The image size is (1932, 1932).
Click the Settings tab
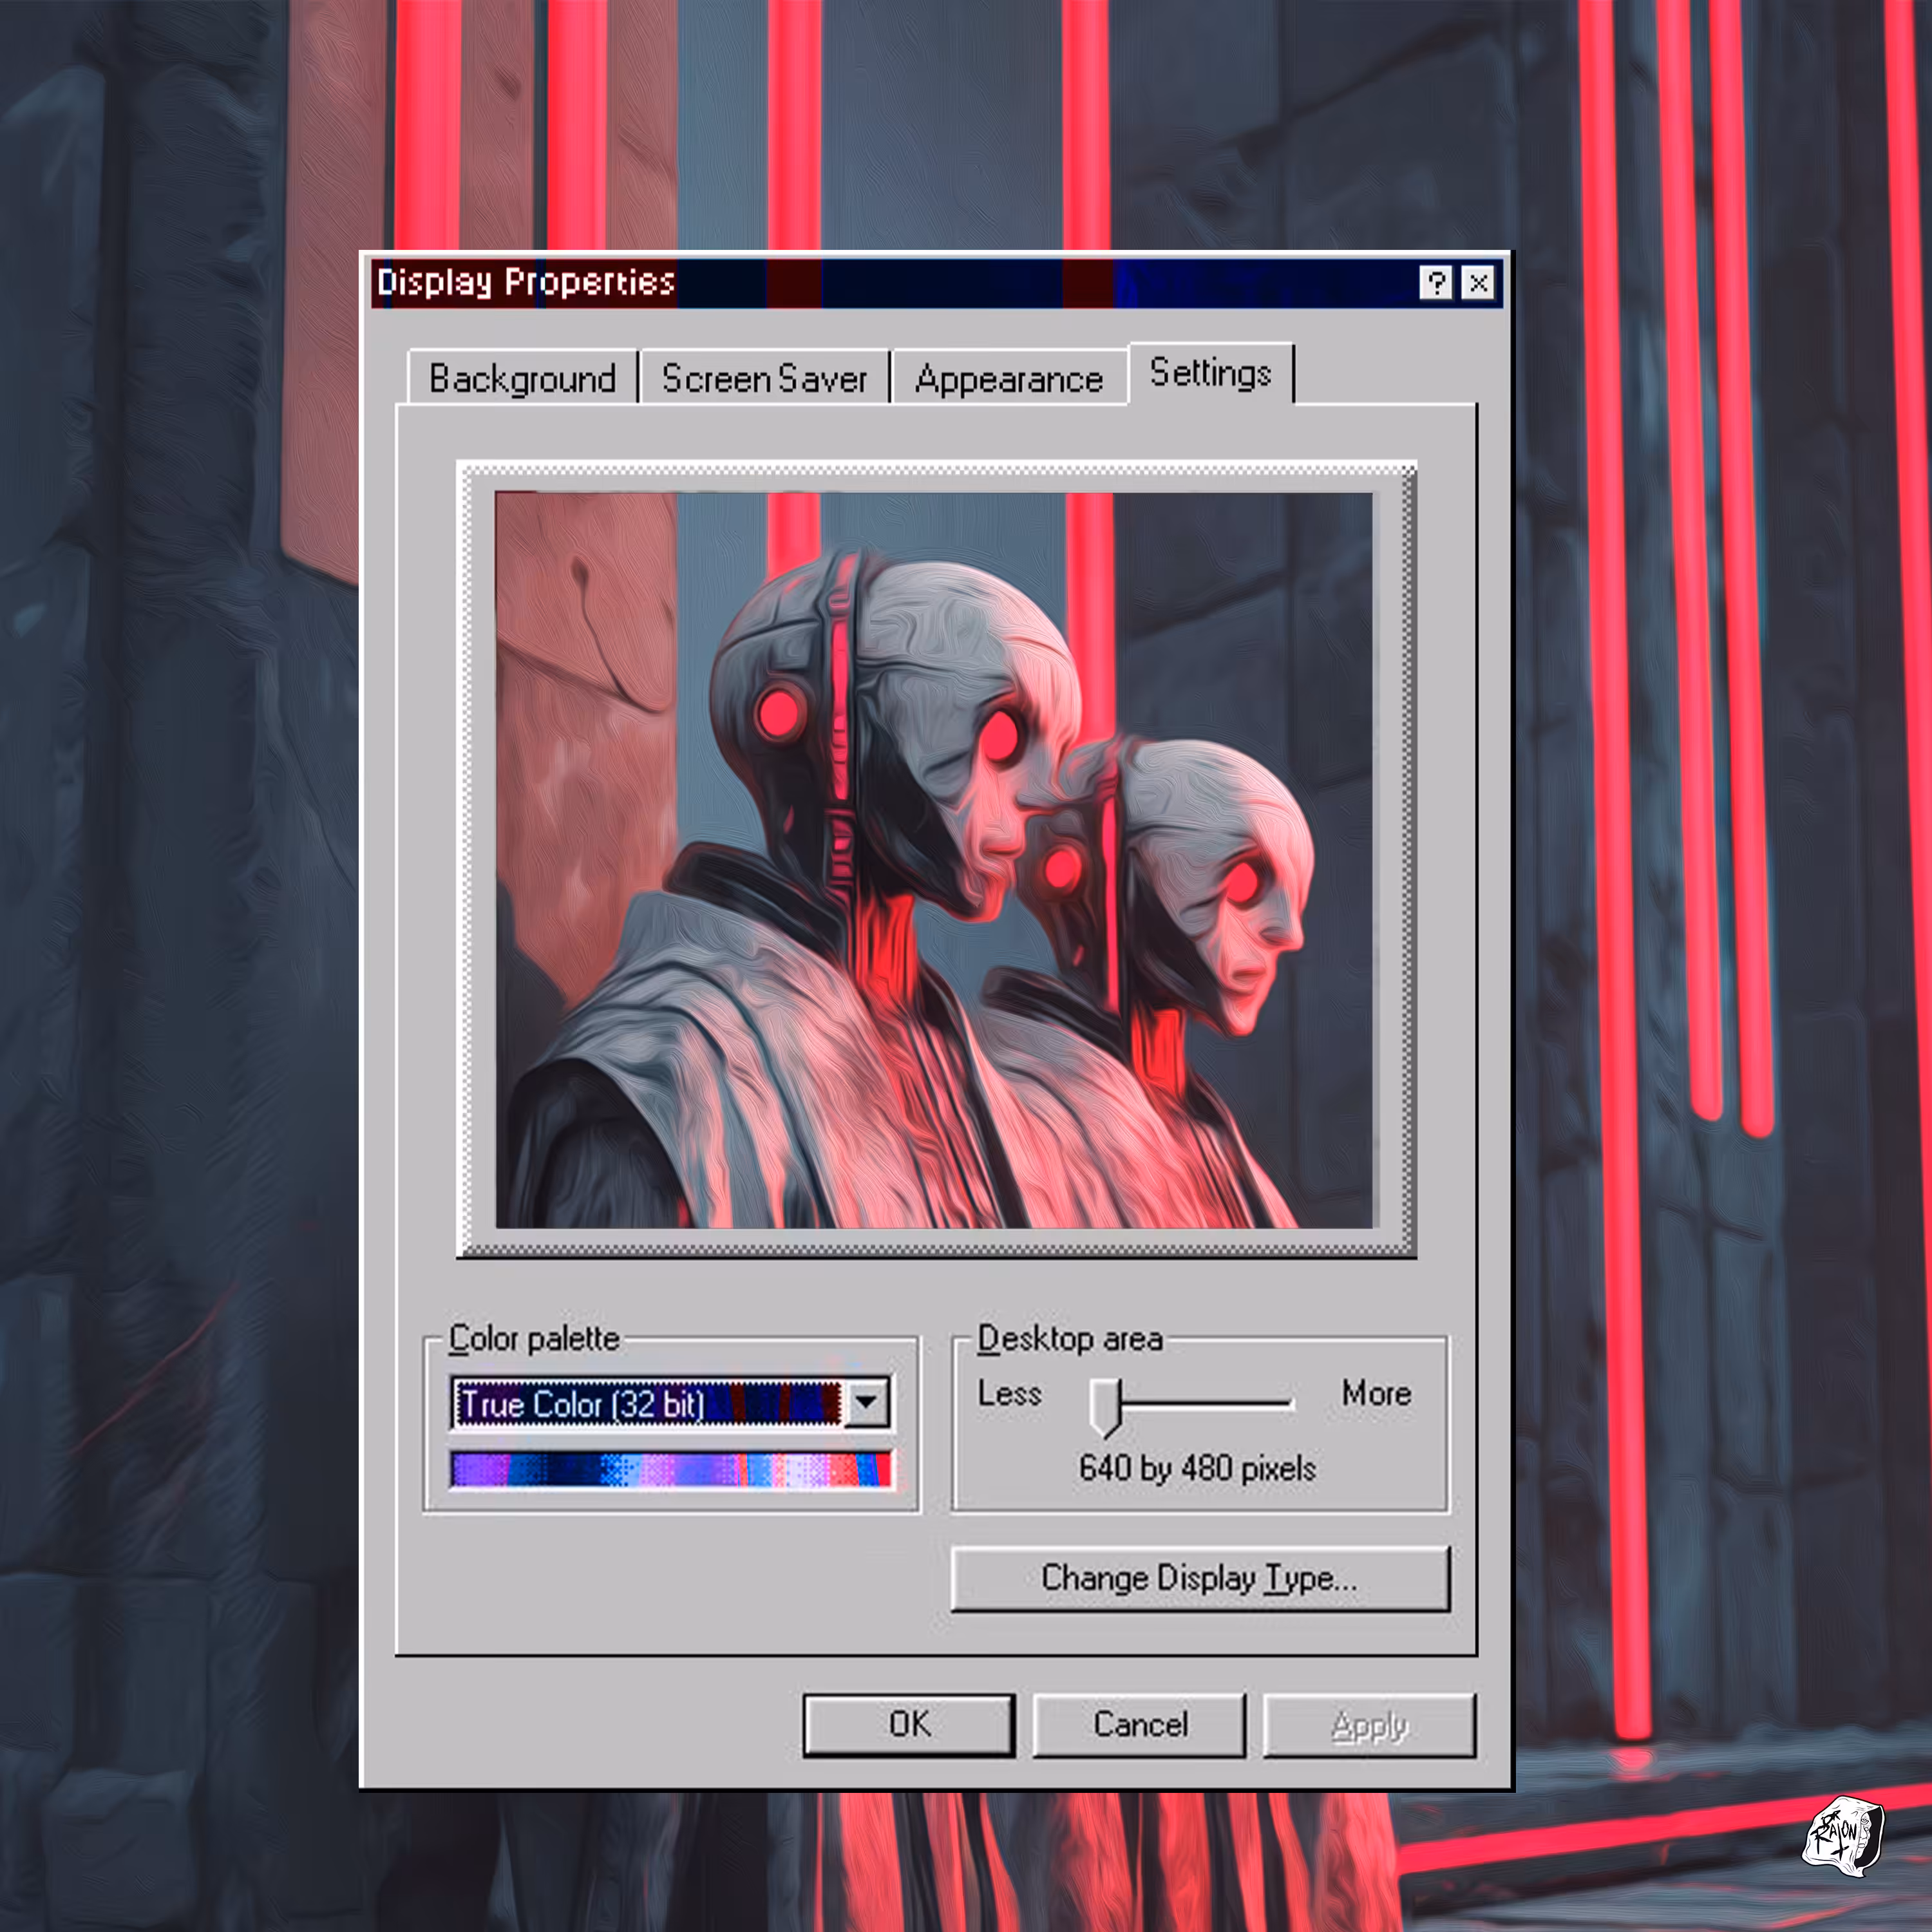1211,373
